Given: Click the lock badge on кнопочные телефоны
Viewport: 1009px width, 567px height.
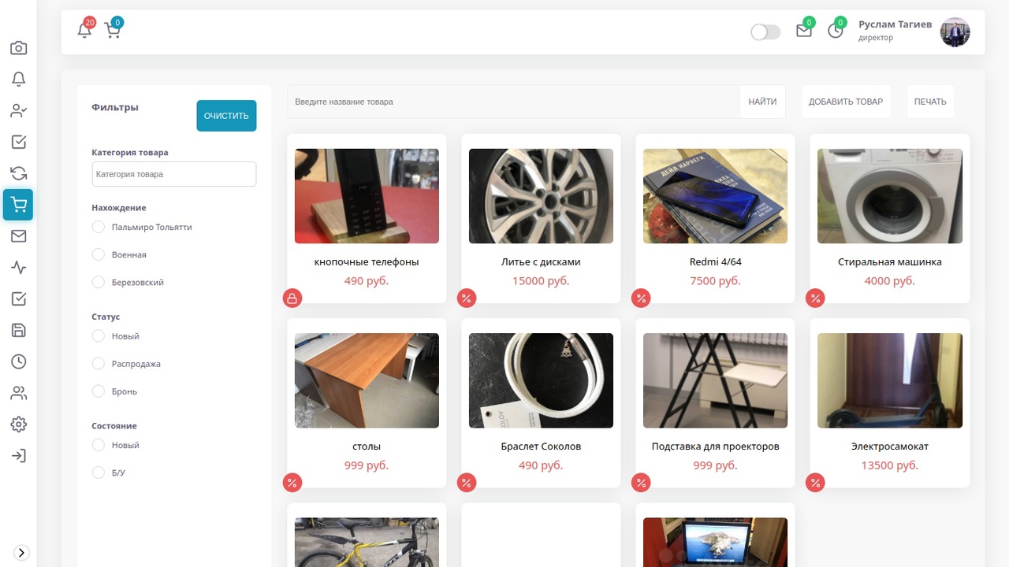Looking at the screenshot, I should (x=292, y=298).
